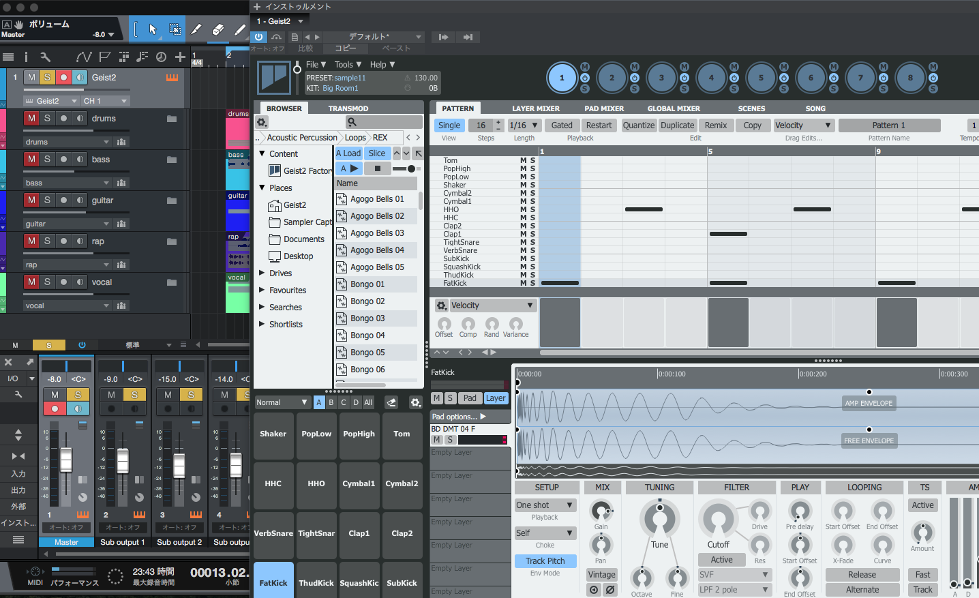979x598 pixels.
Task: Collapse the Content tree section
Action: click(x=262, y=153)
